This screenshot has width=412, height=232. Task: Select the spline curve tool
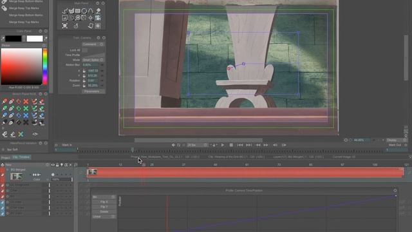91,11
